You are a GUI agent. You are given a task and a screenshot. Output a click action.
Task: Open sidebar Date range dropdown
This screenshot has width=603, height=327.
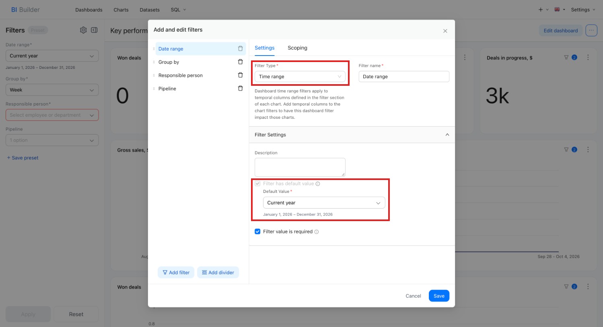coord(52,56)
